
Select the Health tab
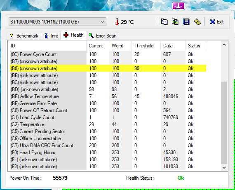click(x=73, y=35)
